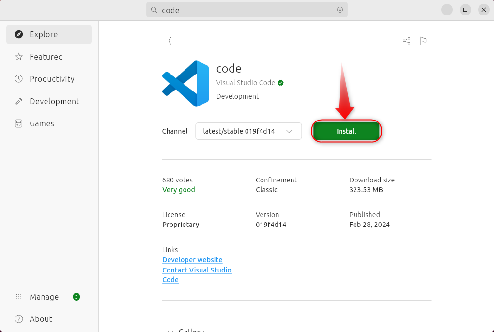Image resolution: width=494 pixels, height=332 pixels.
Task: Click the green updates badge on Manage
Action: [77, 297]
